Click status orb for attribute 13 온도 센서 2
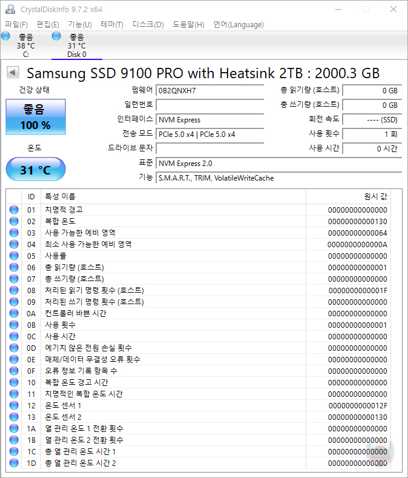 pyautogui.click(x=14, y=417)
